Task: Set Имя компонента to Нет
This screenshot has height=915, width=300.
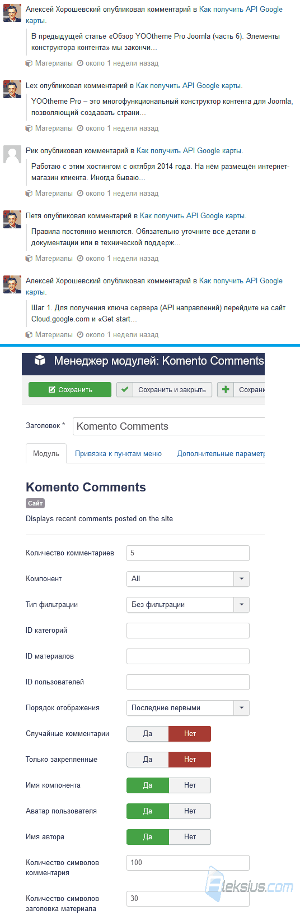Action: 190,785
